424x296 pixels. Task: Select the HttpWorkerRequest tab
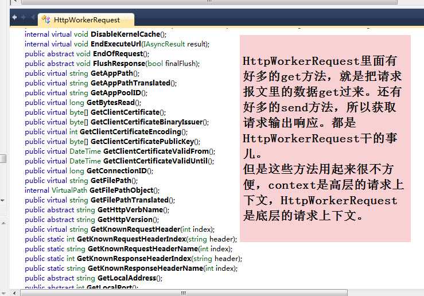pos(86,20)
